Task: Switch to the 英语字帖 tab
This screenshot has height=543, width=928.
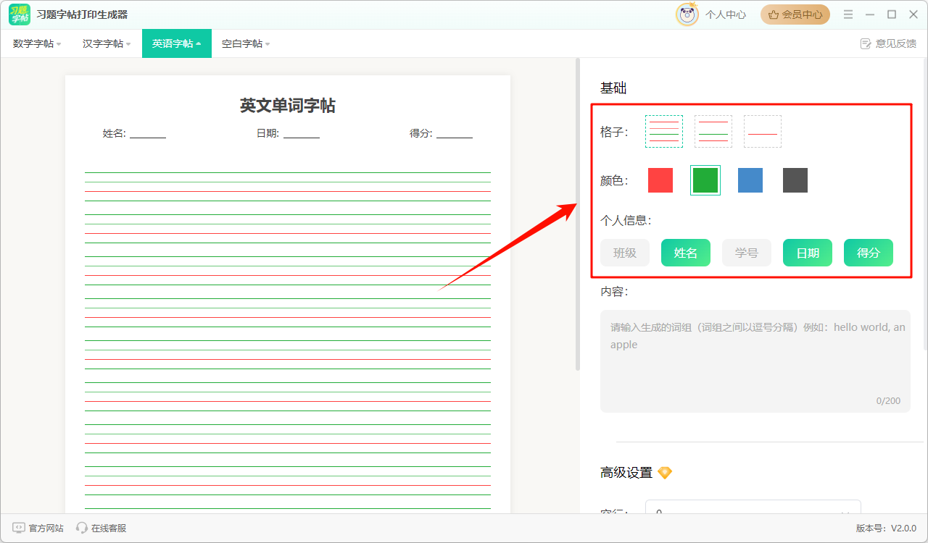Action: 176,43
